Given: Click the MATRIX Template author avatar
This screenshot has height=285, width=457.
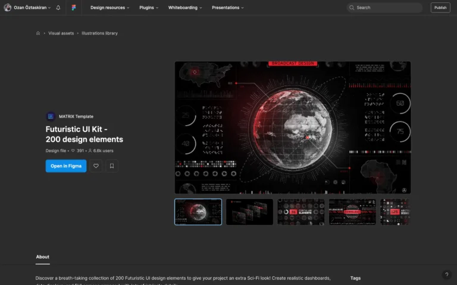Looking at the screenshot, I should click(x=51, y=116).
